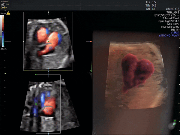The height and width of the screenshot is (135, 180).
Task: Click the green X marker in plane A
Action: (x=48, y=41)
